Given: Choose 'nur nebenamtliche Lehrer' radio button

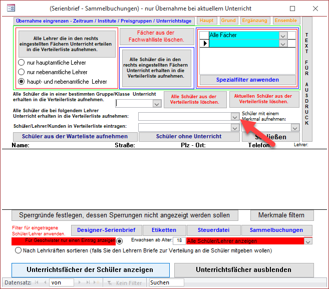Looking at the screenshot, I should [22, 72].
